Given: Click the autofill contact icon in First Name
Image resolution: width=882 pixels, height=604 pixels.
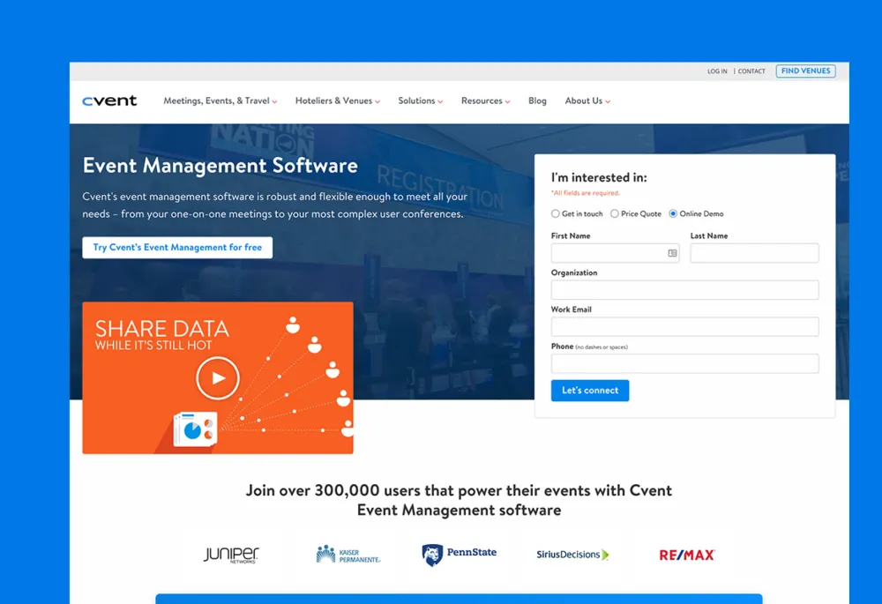Looking at the screenshot, I should (672, 253).
